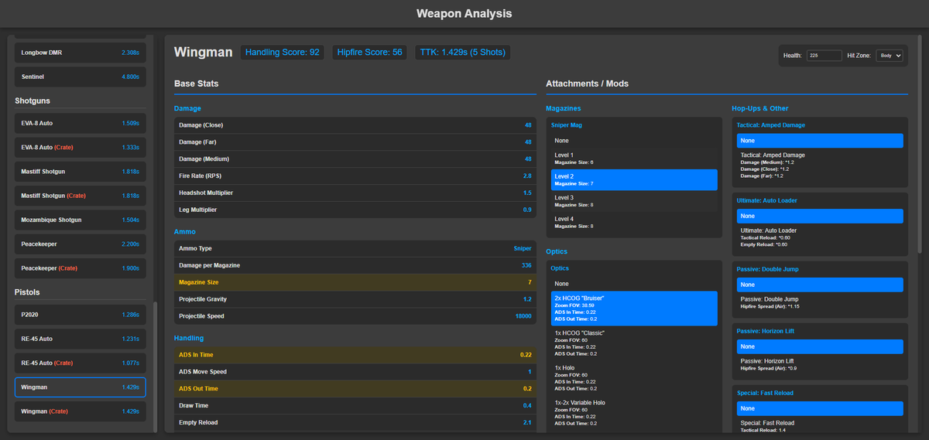Image resolution: width=929 pixels, height=440 pixels.
Task: Select the 2x HCOG "Bruiser" optic
Action: [x=634, y=309]
